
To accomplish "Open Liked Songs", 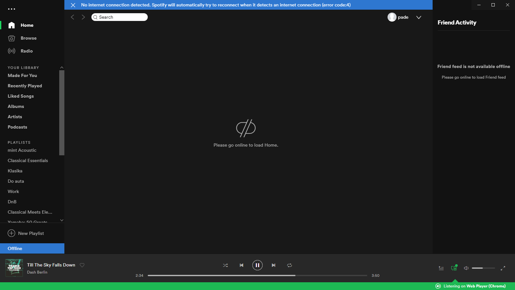I will (21, 96).
